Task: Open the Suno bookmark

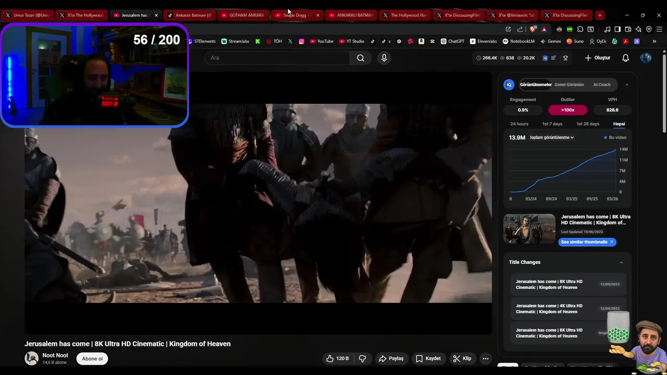Action: coord(575,41)
